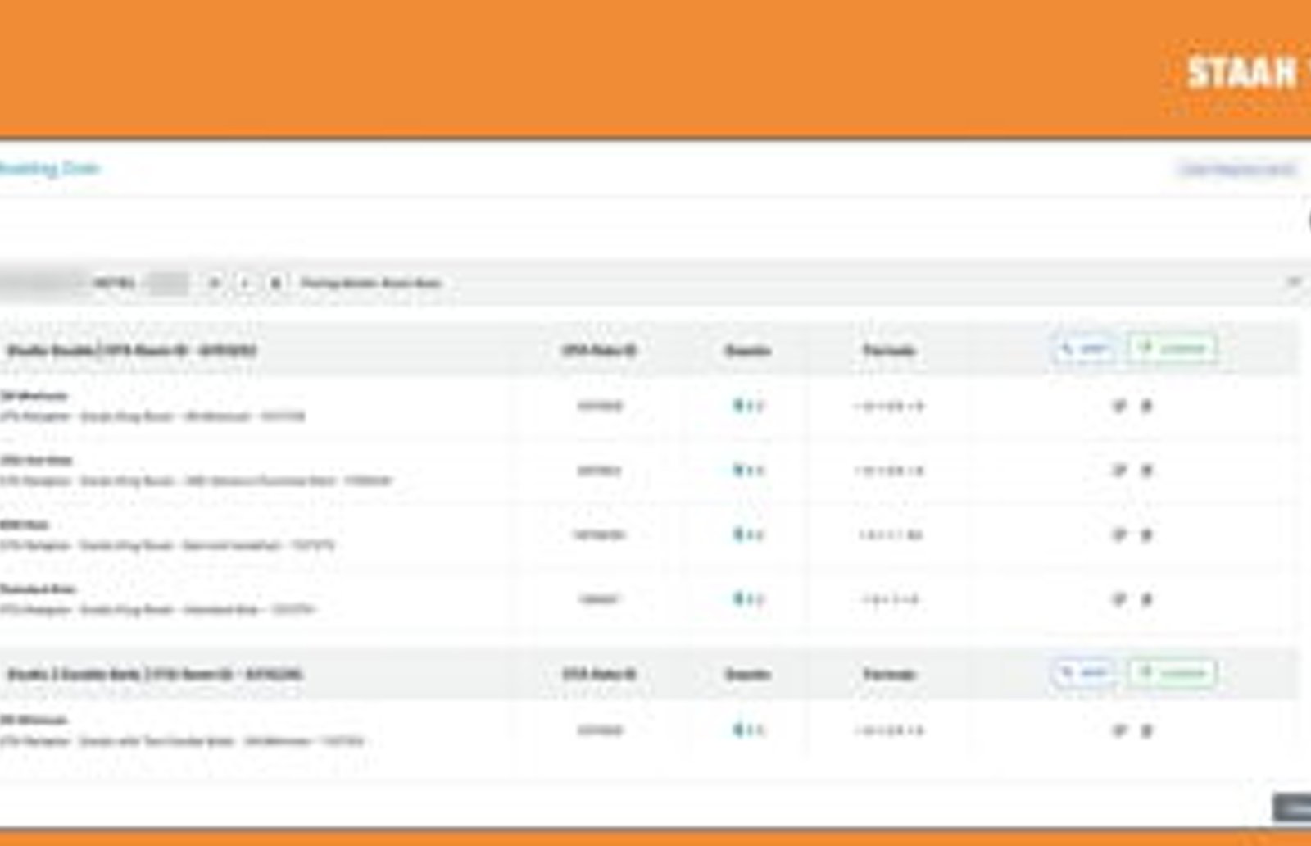
Task: Open the Booking.com heading link
Action: (x=49, y=168)
